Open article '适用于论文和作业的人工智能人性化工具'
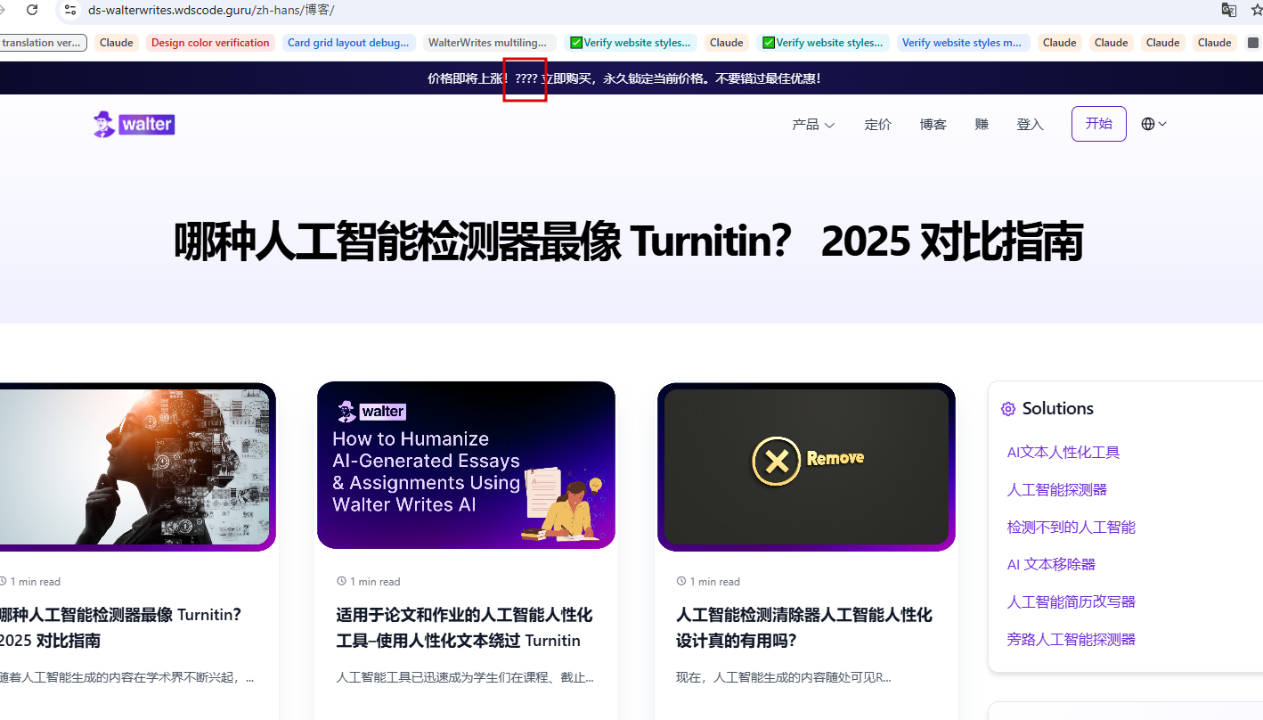The width and height of the screenshot is (1263, 720). pos(464,627)
